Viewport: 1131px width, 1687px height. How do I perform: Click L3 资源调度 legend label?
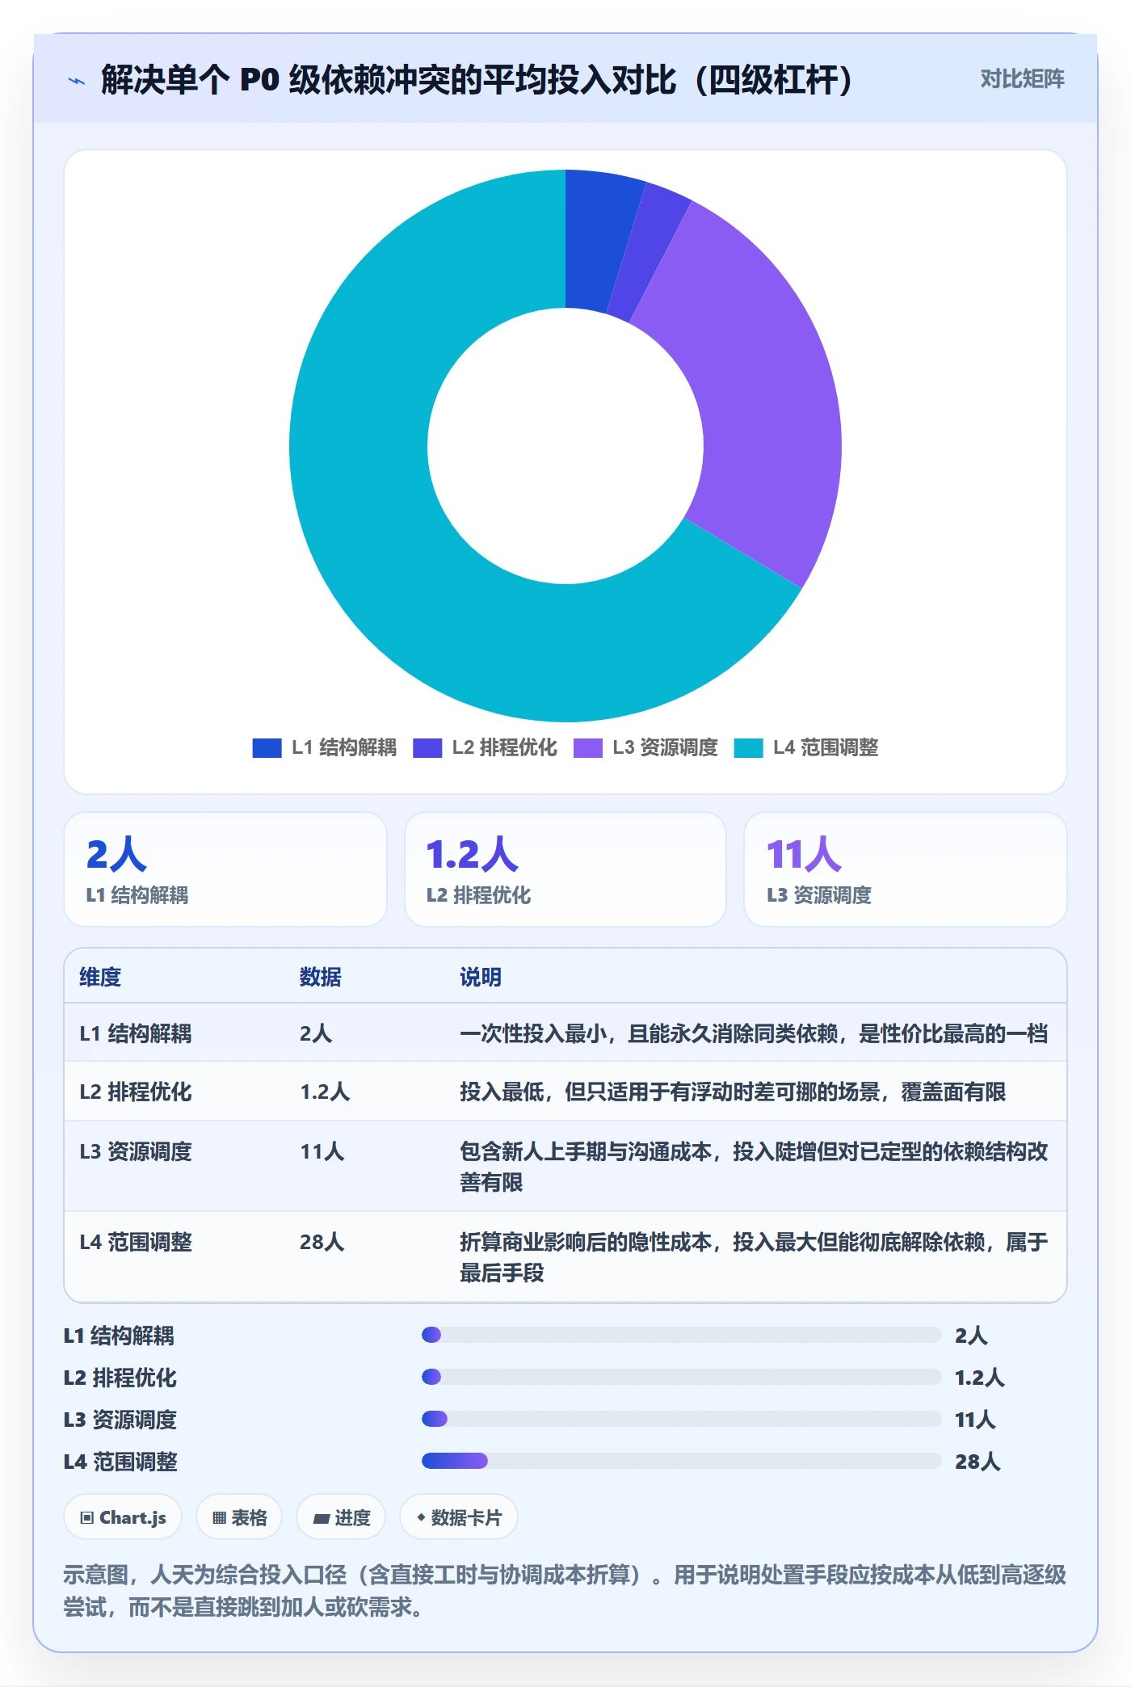[x=665, y=748]
